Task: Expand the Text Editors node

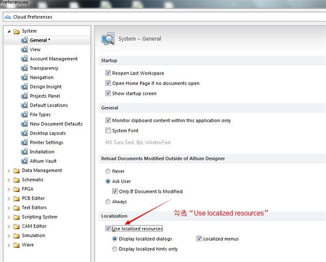Action: click(x=9, y=208)
